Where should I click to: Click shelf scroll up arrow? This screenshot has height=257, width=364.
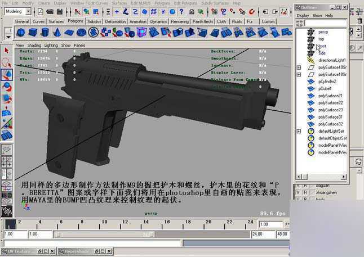pyautogui.click(x=359, y=30)
